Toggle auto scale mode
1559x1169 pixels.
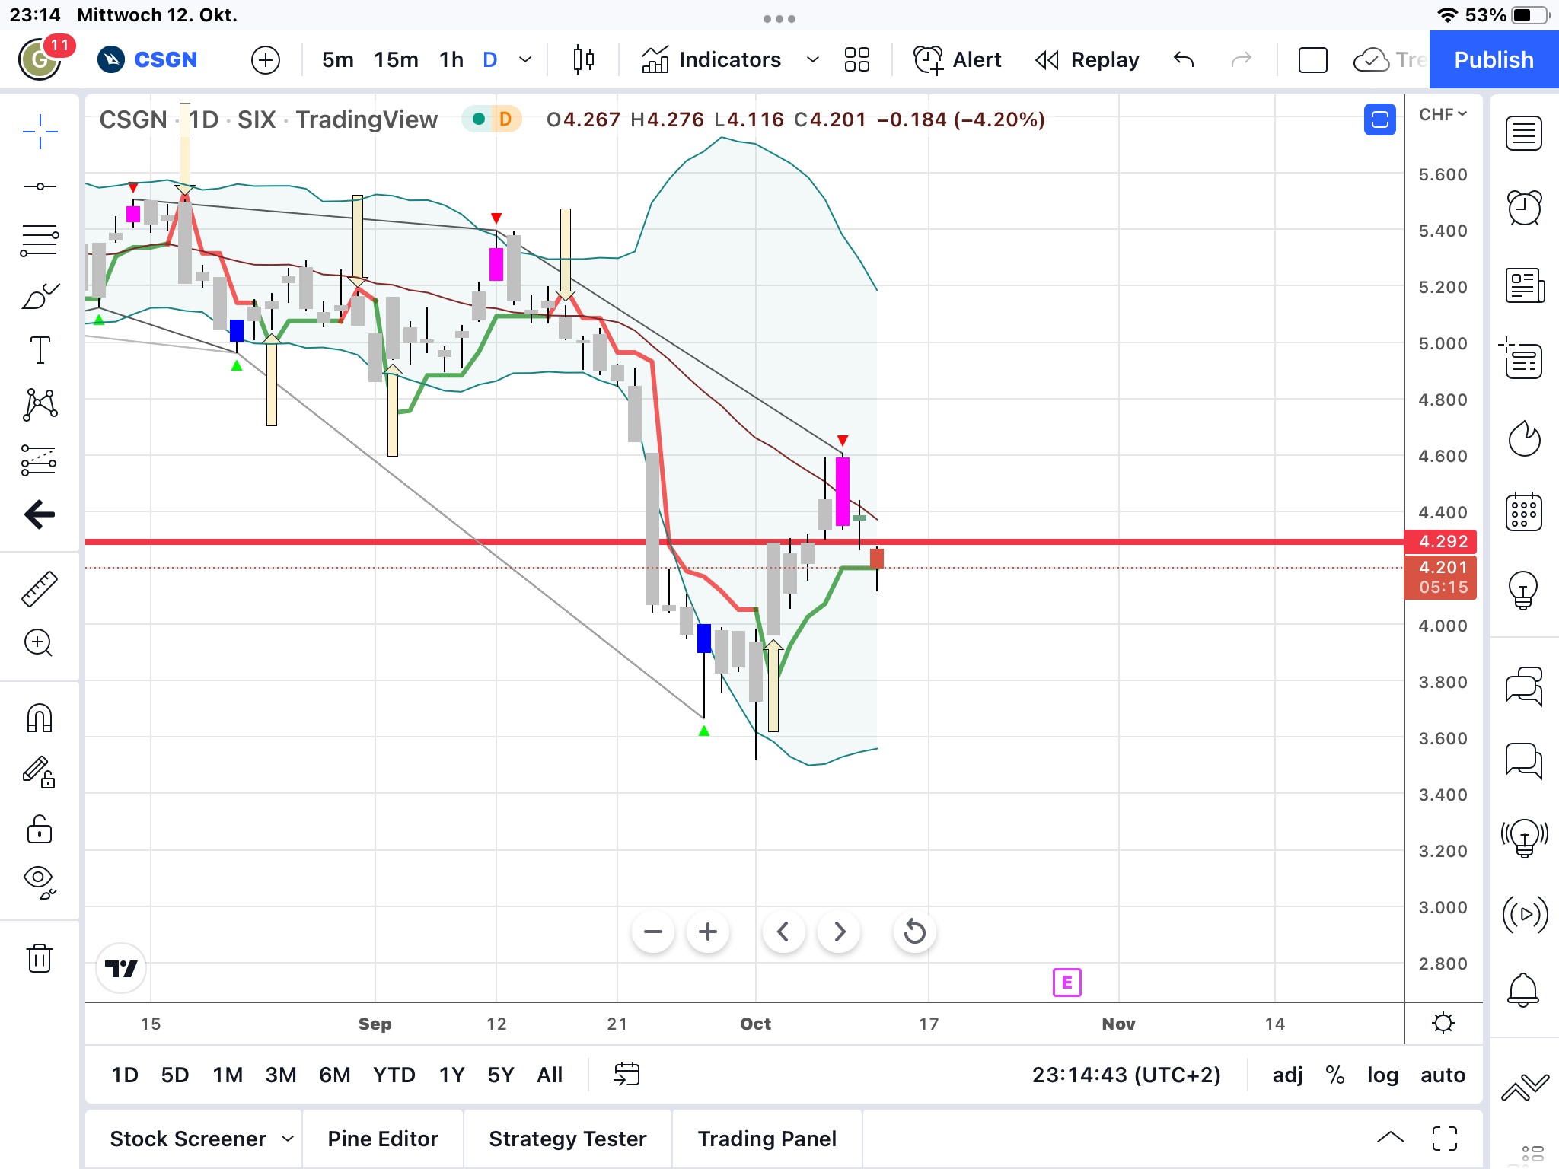[x=1443, y=1075]
